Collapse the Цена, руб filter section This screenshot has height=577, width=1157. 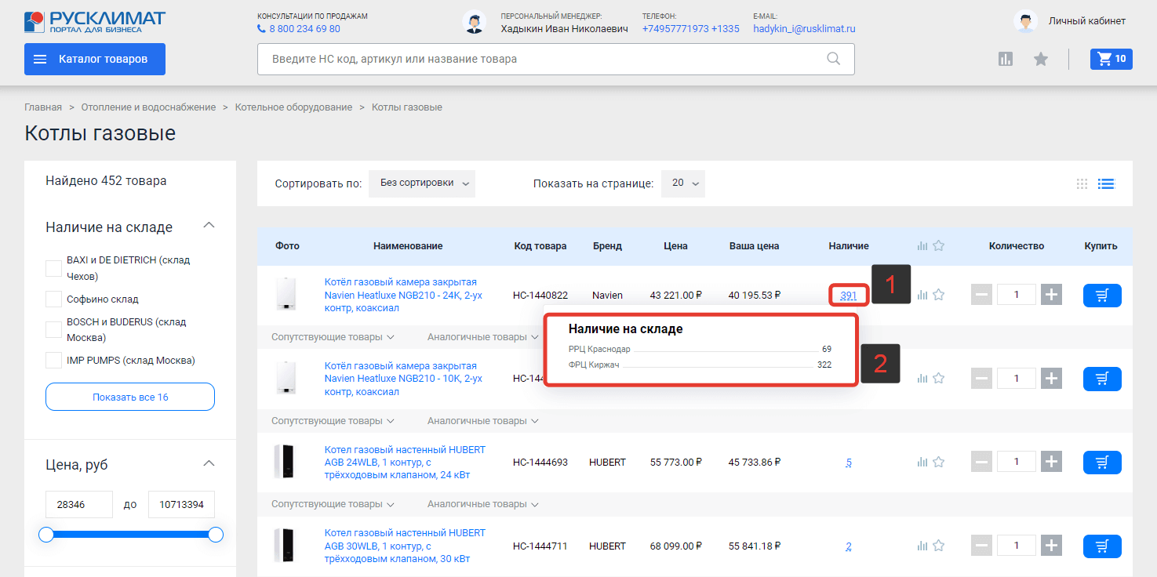209,463
